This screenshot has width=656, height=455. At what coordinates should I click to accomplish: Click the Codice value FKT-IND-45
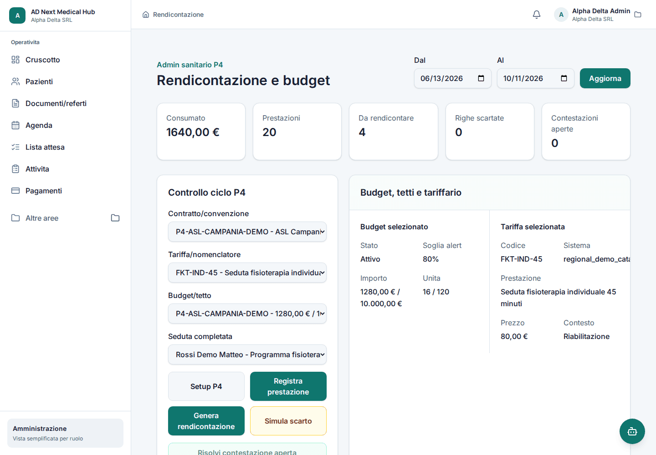click(522, 259)
